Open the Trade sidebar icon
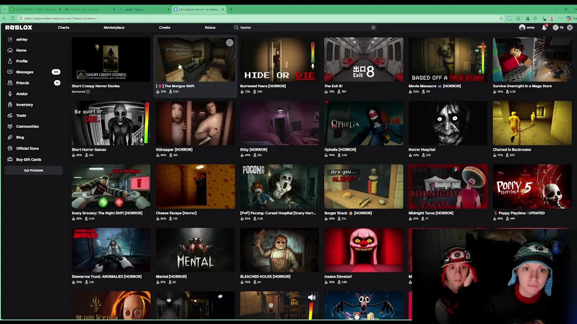 coord(10,116)
